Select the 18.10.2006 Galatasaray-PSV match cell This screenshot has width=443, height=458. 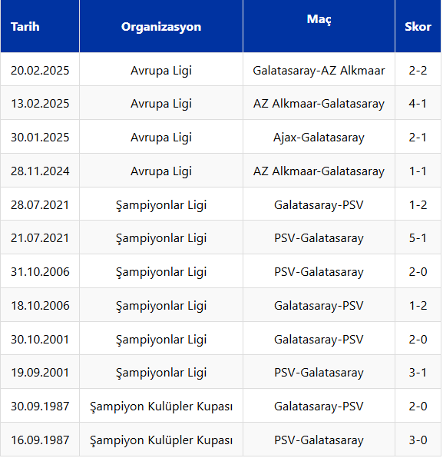319,305
